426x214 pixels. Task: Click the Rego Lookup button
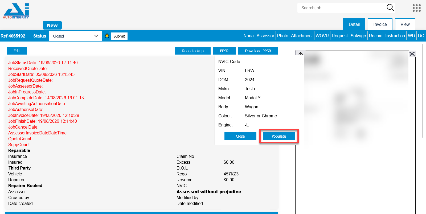[193, 51]
